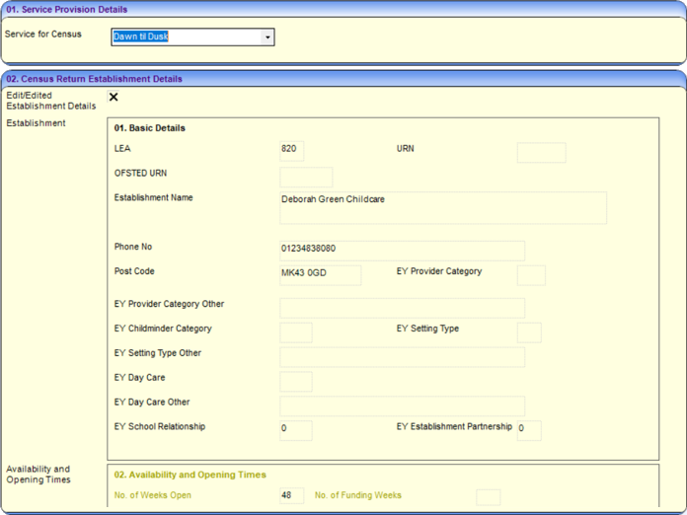Click the EY Establishment Partnership field

click(x=529, y=430)
